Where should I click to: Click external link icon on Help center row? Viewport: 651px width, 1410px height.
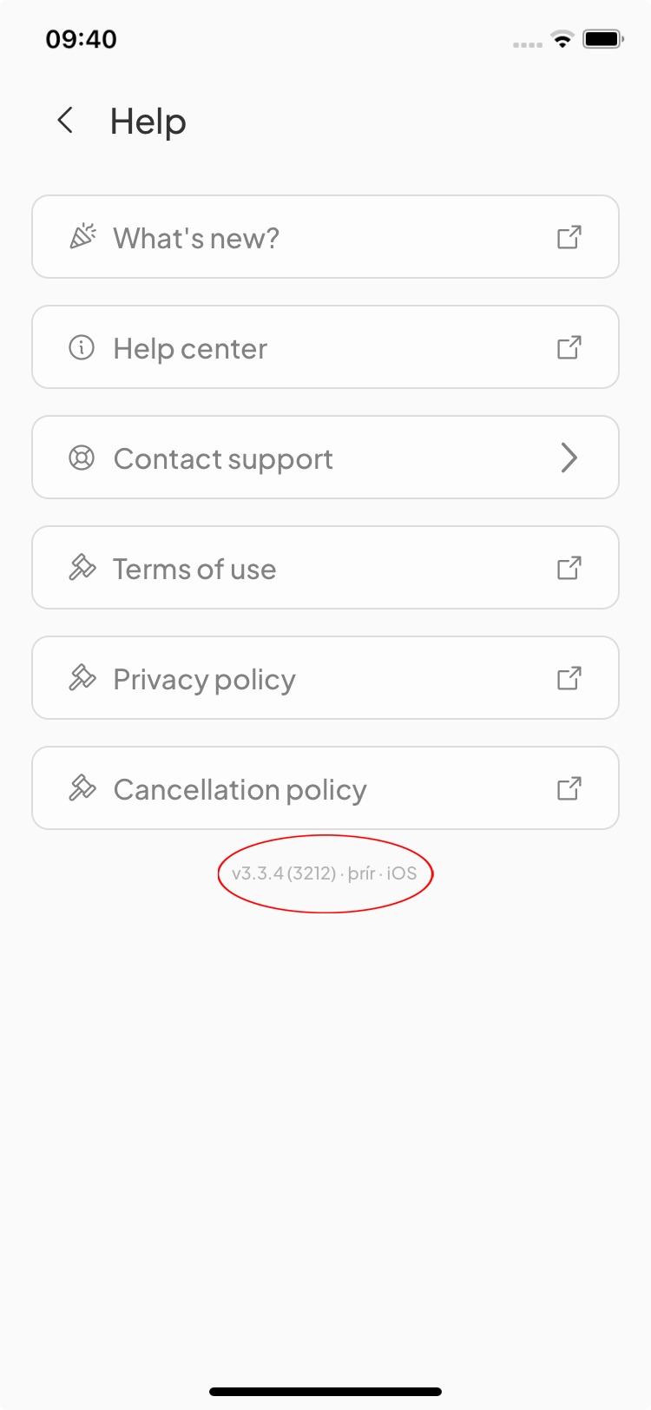point(569,348)
